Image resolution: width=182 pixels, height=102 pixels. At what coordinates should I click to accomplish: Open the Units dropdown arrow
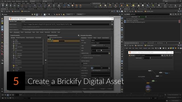[x=109, y=48]
